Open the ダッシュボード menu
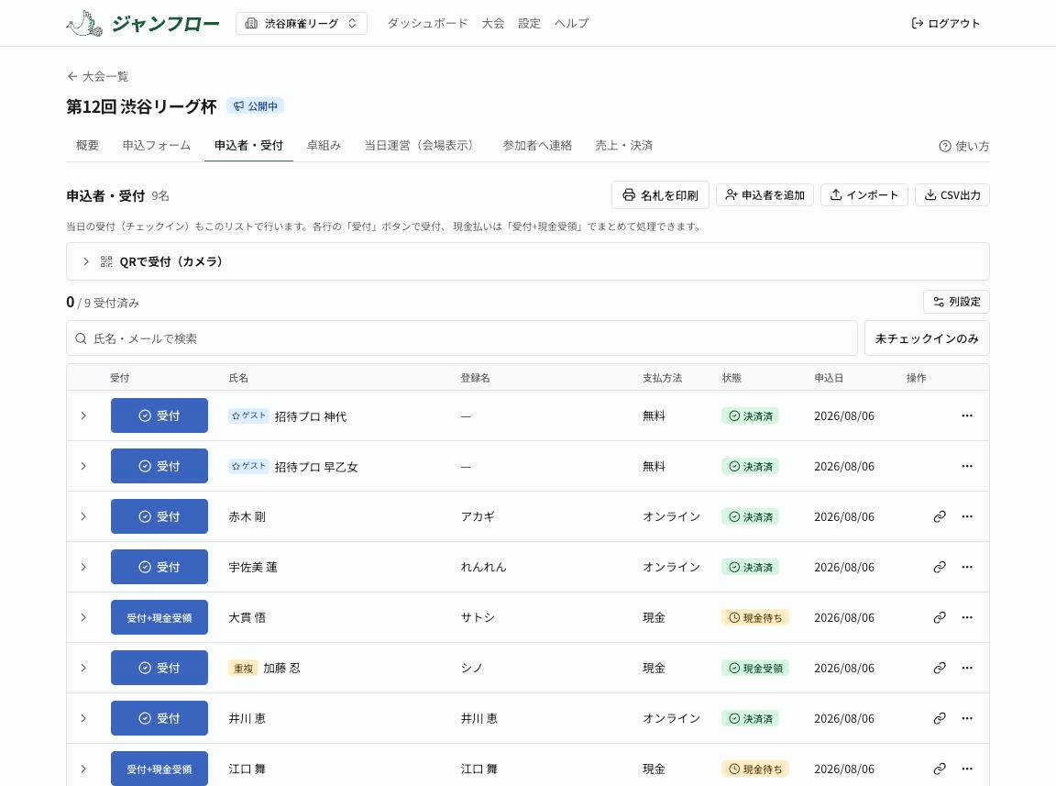 (427, 24)
